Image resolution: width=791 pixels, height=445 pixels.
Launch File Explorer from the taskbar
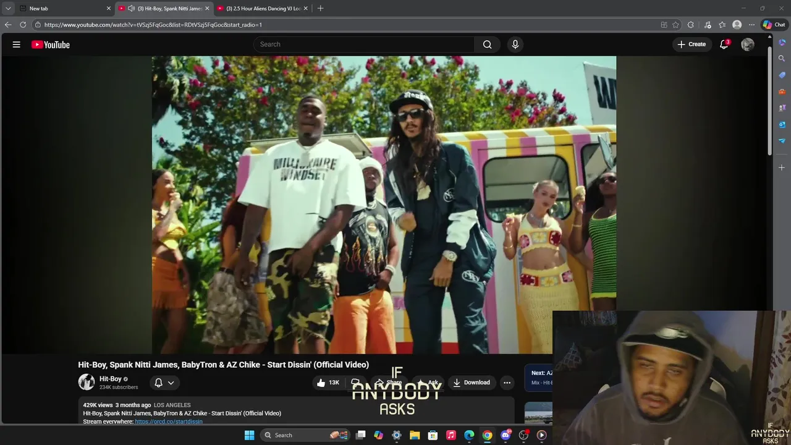(415, 435)
